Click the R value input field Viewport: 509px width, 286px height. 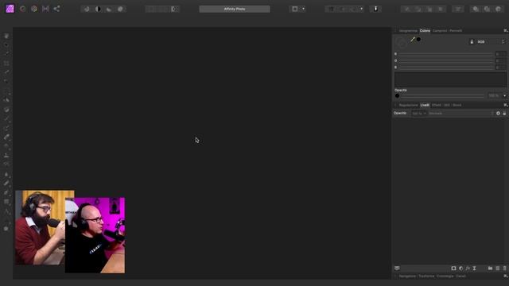pyautogui.click(x=500, y=54)
